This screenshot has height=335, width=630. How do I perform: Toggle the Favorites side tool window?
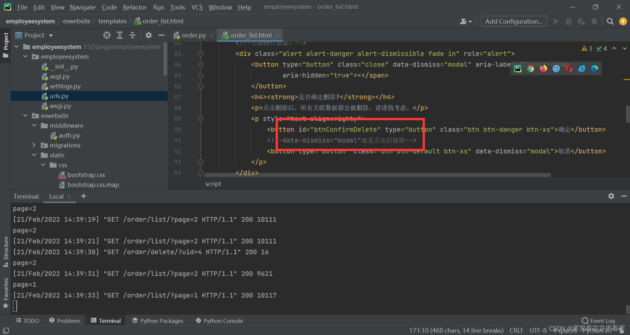[x=5, y=294]
